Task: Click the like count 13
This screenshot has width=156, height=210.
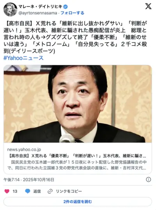Action: pyautogui.click(x=15, y=191)
